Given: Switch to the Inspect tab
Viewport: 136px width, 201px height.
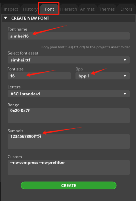Looking at the screenshot, I should [x=11, y=9].
